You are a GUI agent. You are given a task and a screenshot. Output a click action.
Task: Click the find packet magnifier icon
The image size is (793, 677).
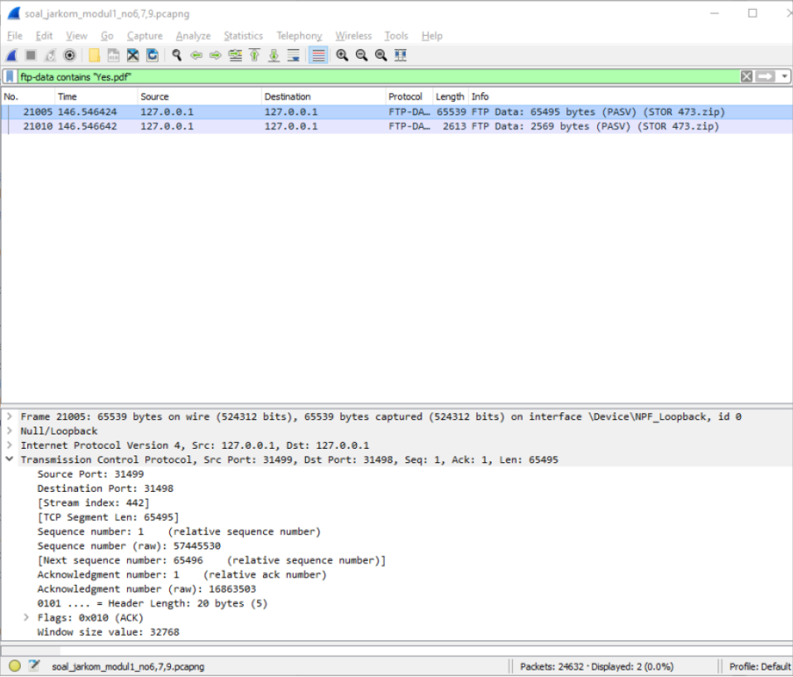pos(175,56)
